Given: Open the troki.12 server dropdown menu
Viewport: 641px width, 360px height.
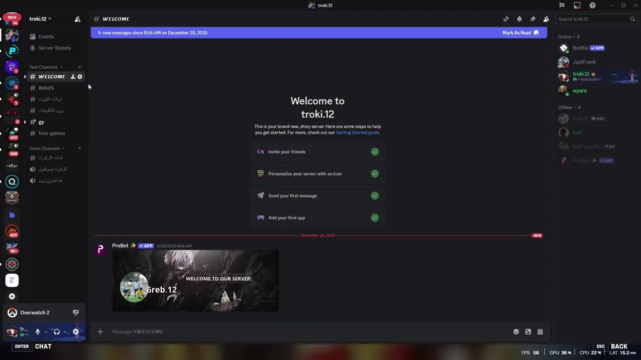Looking at the screenshot, I should pyautogui.click(x=41, y=19).
